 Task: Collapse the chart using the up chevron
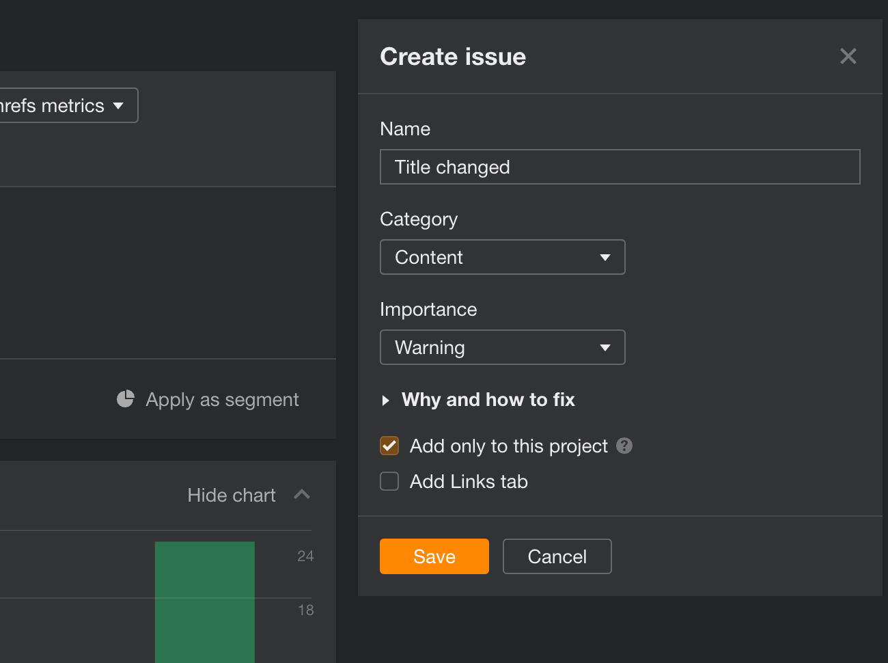click(x=302, y=494)
